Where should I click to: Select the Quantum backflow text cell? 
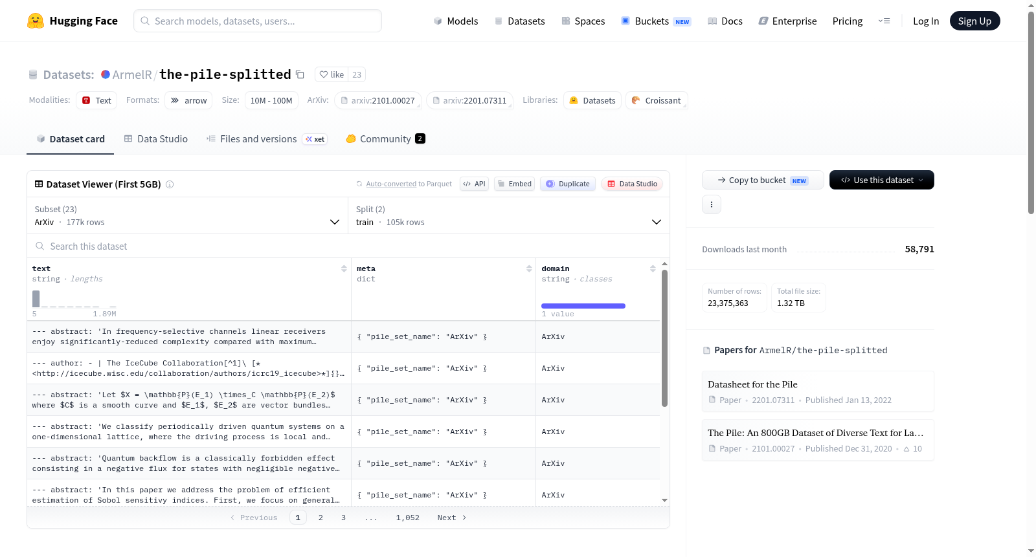tap(188, 463)
